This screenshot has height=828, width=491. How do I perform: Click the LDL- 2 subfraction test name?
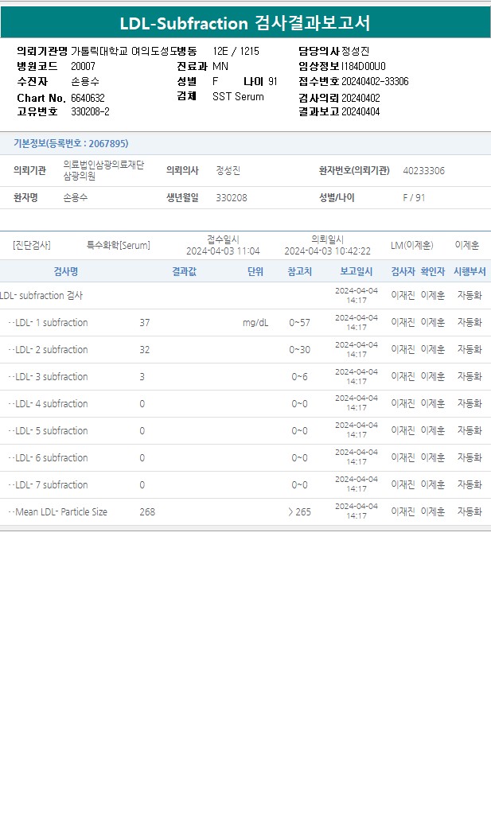tap(51, 350)
